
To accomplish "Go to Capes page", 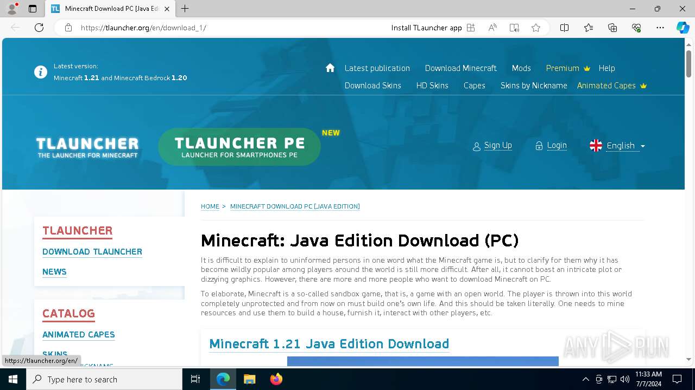I will 475,86.
